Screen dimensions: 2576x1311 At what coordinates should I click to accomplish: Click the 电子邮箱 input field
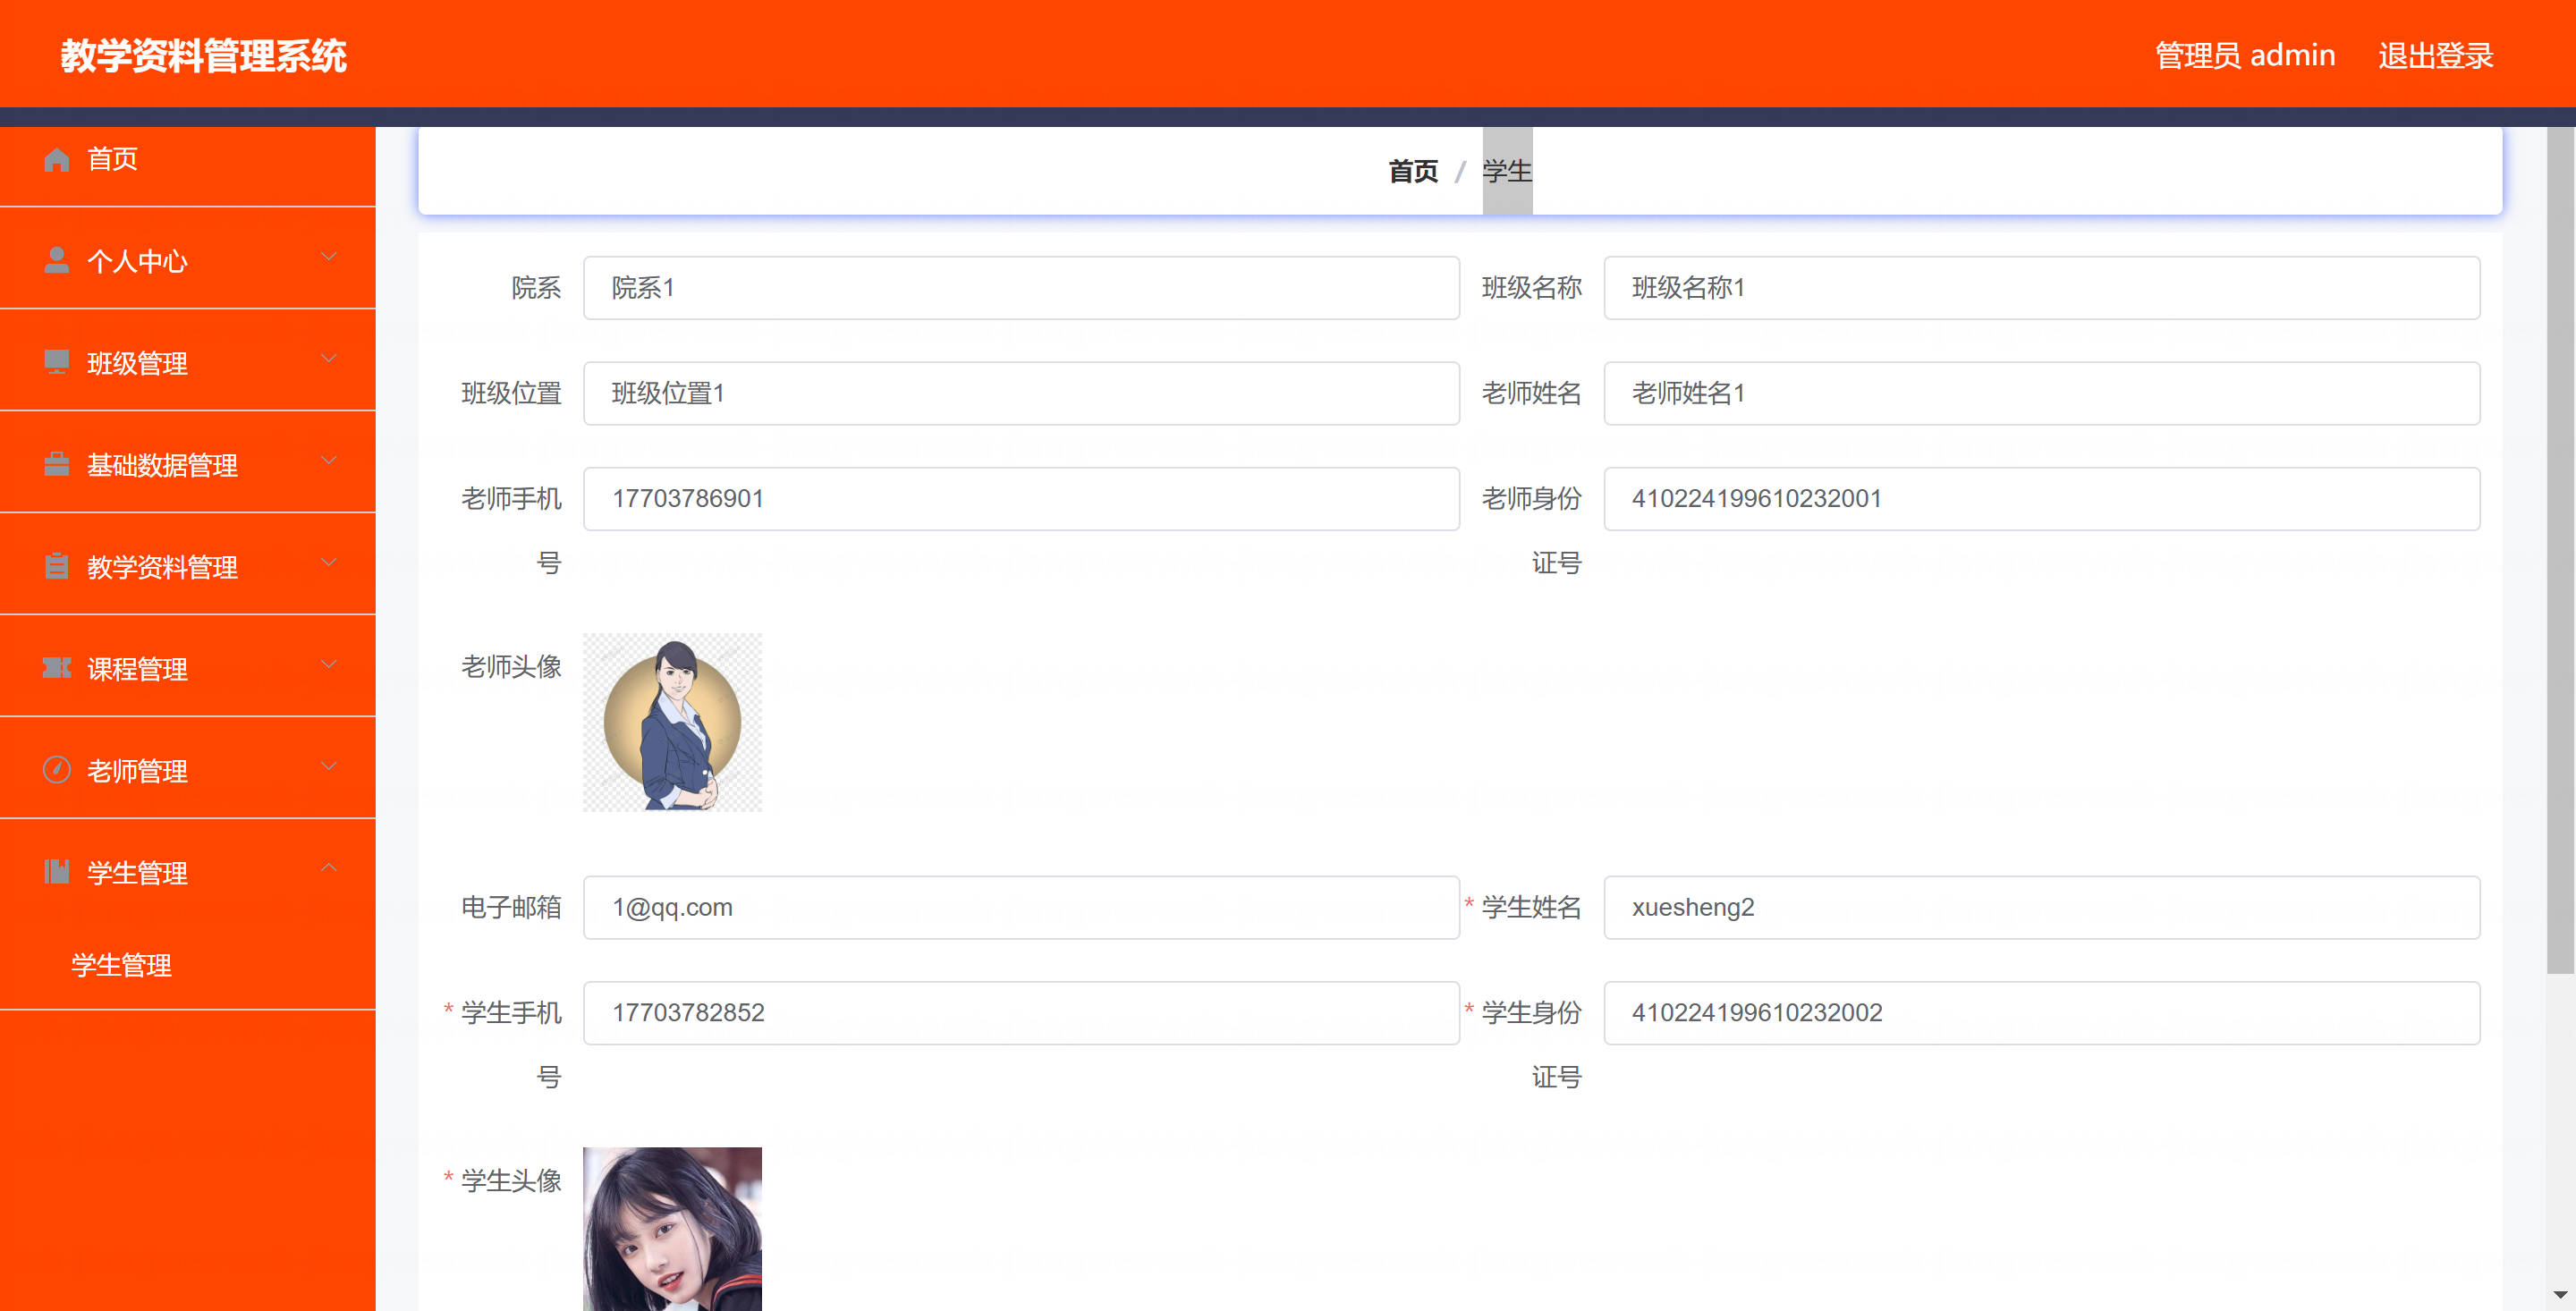1021,907
